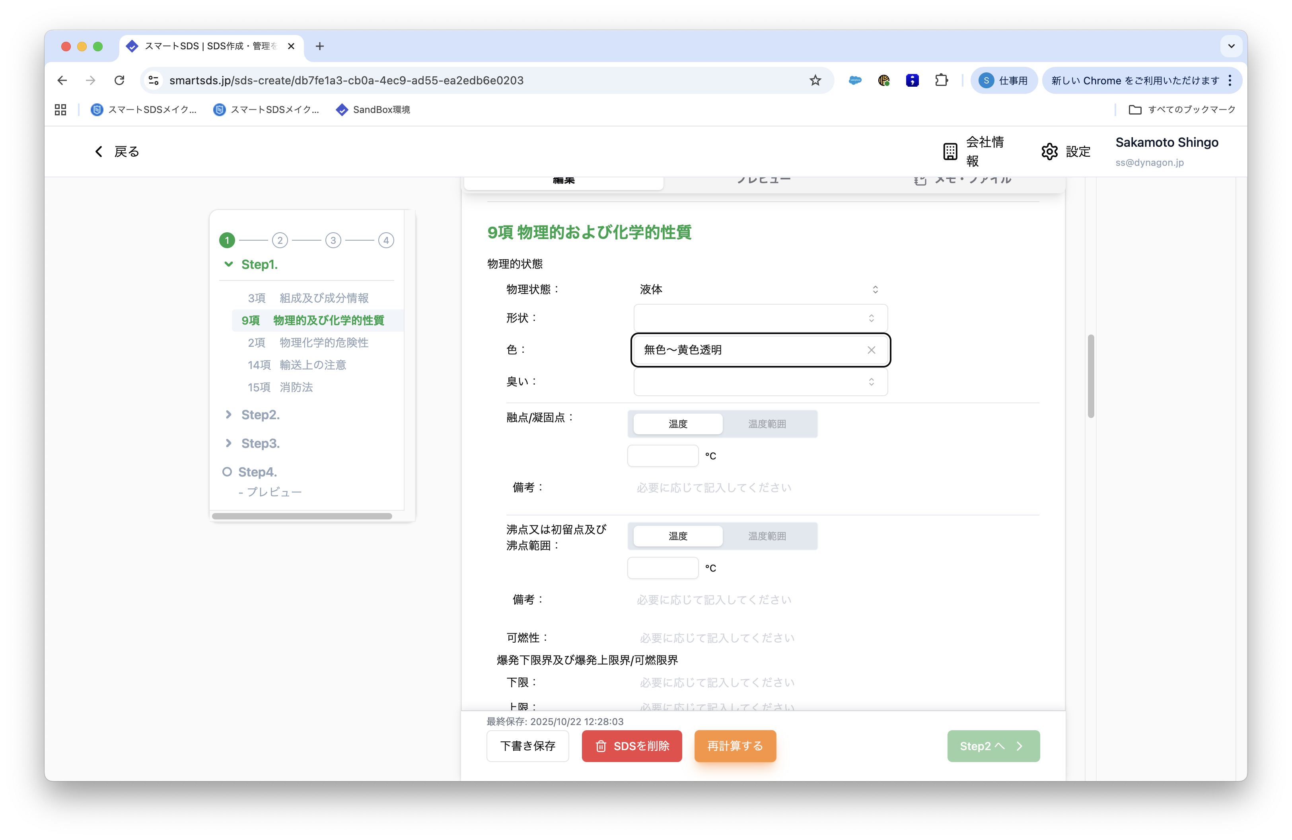The width and height of the screenshot is (1292, 840).
Task: Click the melting point temperature input
Action: [x=662, y=456]
